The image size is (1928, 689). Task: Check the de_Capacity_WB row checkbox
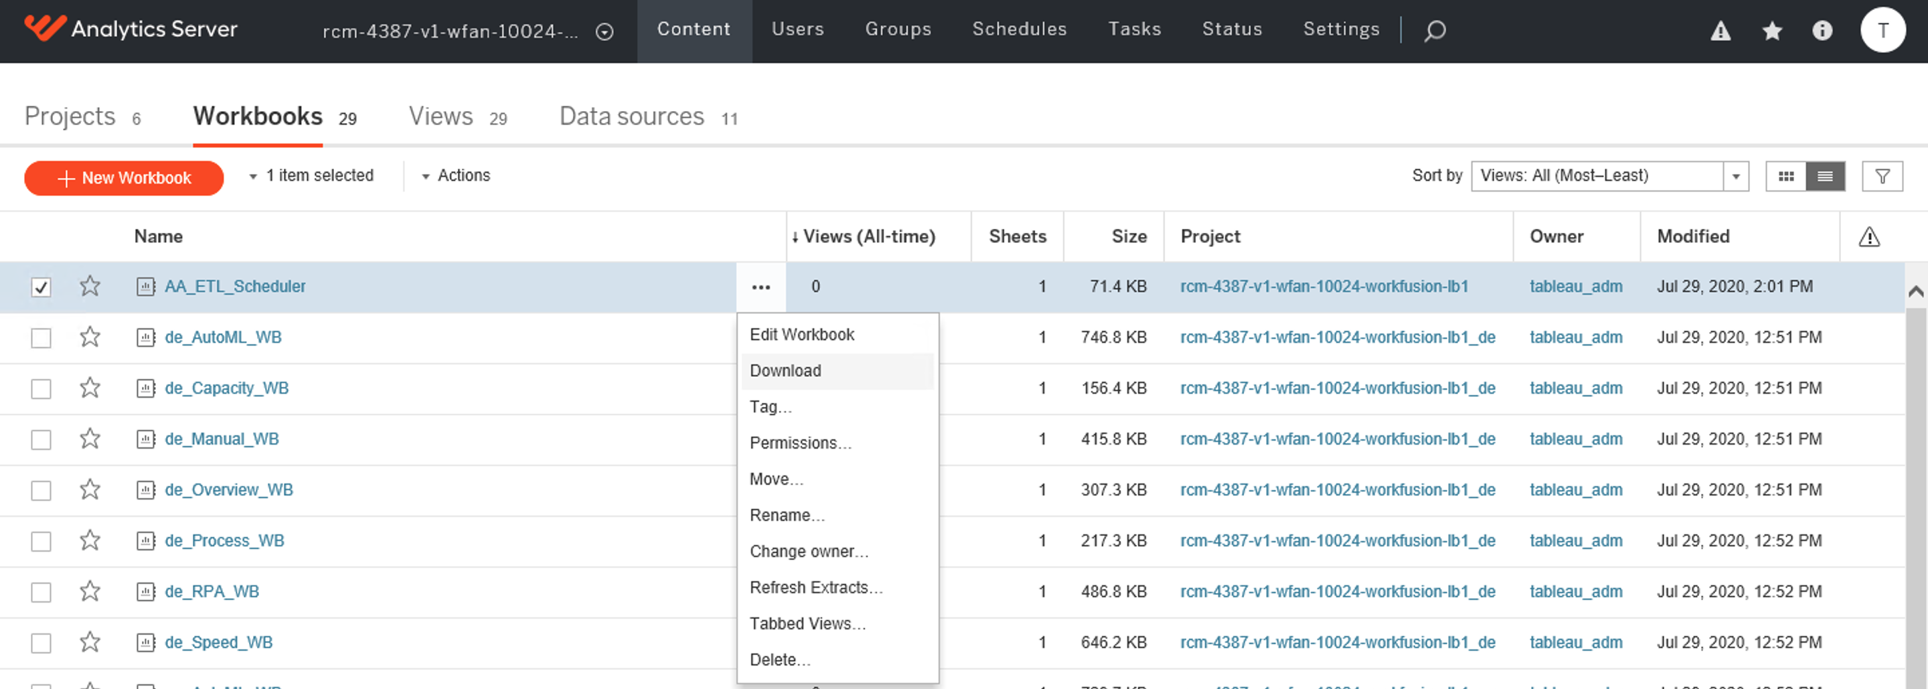pos(41,388)
